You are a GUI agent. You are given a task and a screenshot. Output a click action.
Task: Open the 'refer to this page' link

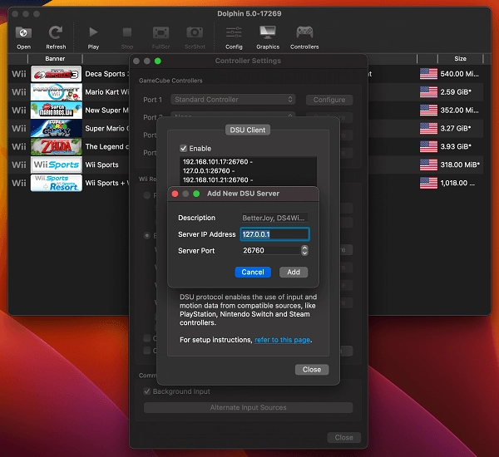tap(283, 340)
